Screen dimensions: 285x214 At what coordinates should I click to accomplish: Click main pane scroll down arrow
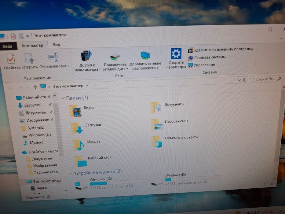point(274,179)
